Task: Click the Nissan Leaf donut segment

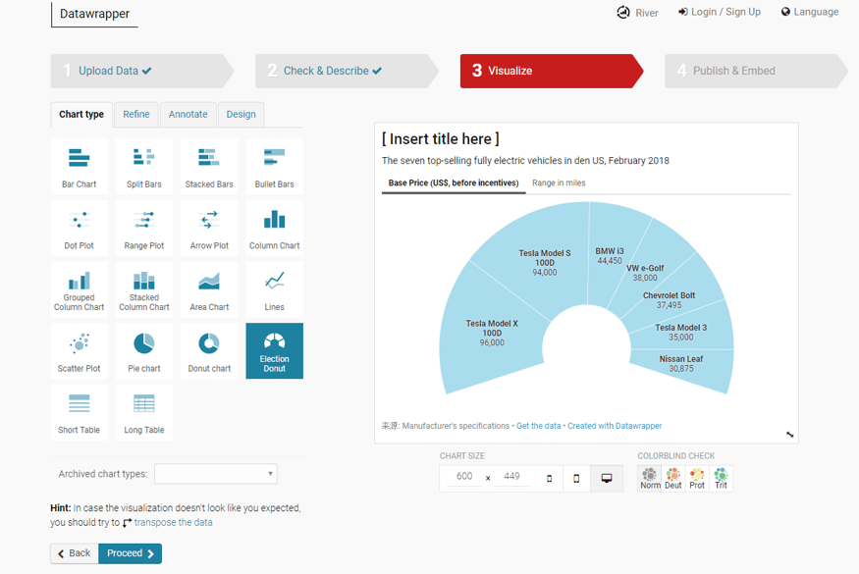Action: click(x=681, y=364)
